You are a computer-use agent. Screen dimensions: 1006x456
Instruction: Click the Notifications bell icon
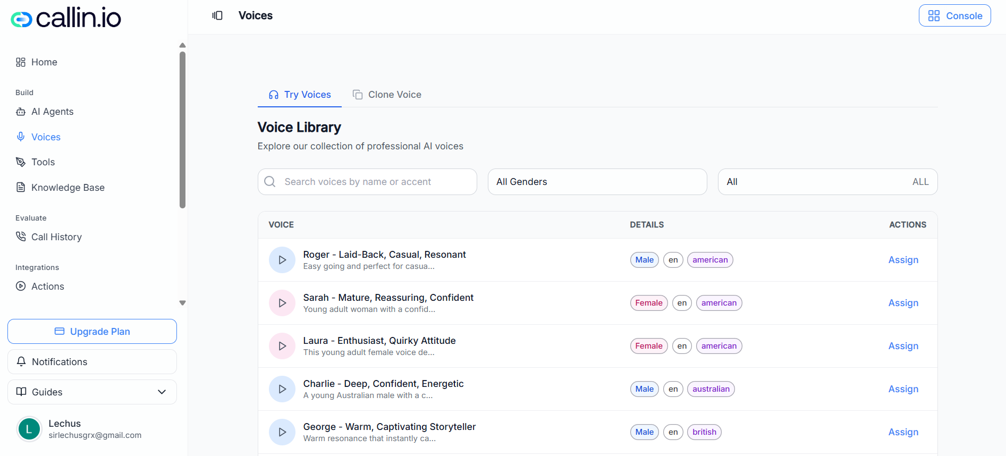pos(21,361)
